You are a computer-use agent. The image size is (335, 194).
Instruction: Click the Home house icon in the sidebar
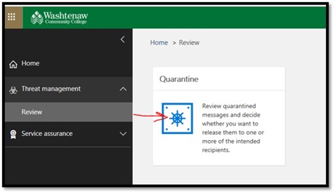point(13,64)
